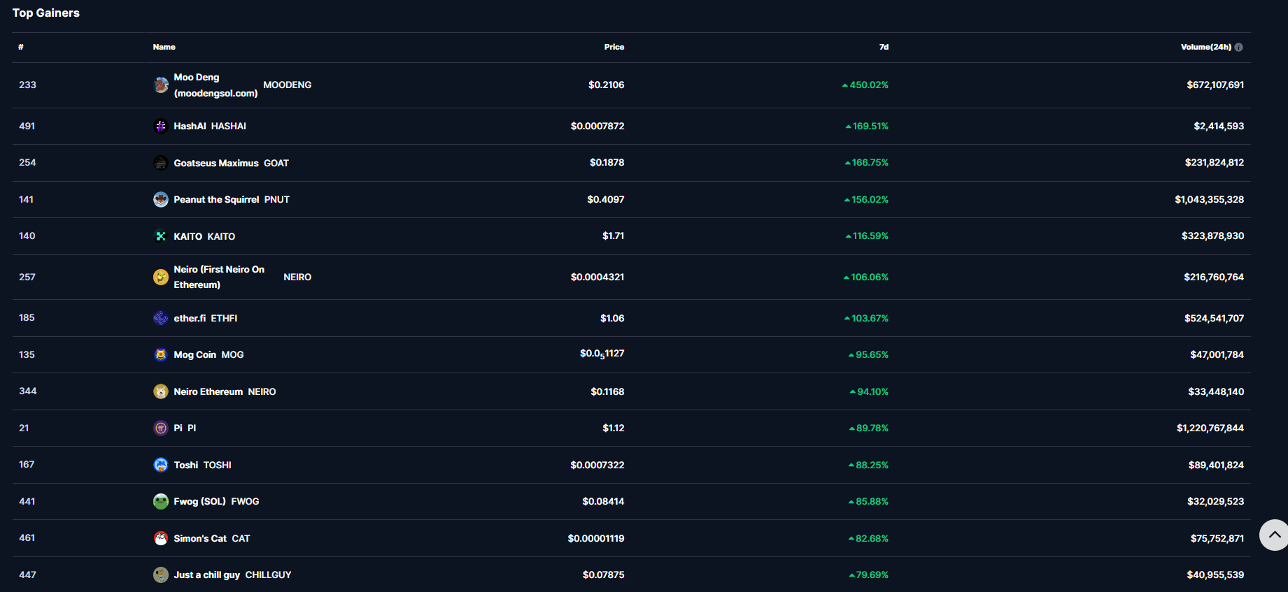The height and width of the screenshot is (592, 1288).
Task: Open the Just a chill guy link
Action: pyautogui.click(x=207, y=575)
